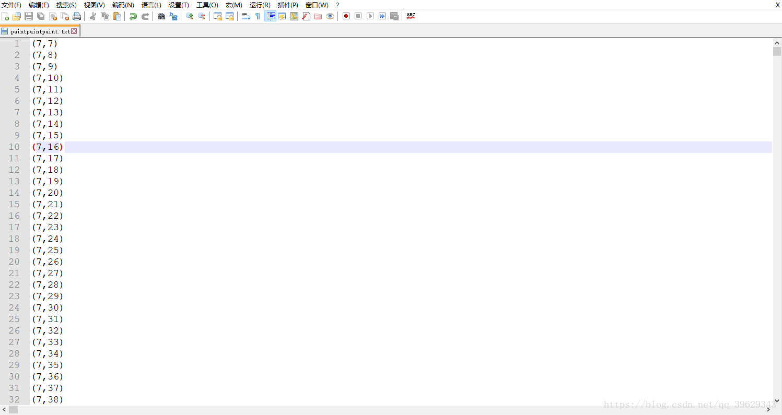This screenshot has width=782, height=415.
Task: Open the ? help menu
Action: click(337, 5)
